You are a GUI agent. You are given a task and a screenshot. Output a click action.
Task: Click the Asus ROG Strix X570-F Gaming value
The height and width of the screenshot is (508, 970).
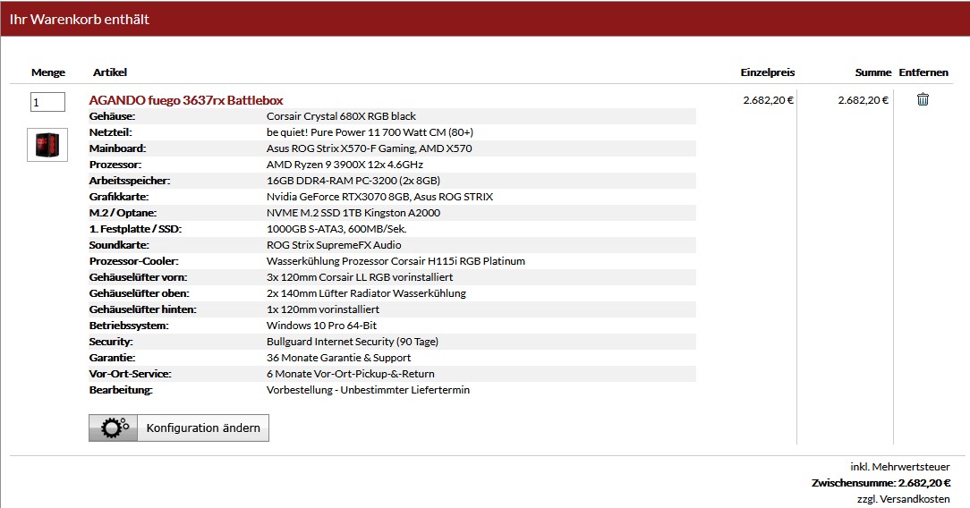point(370,148)
